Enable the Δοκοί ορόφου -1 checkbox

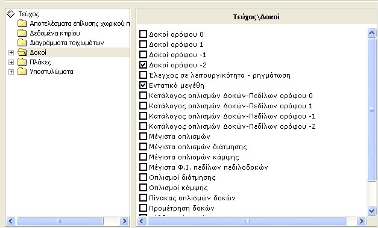[143, 55]
